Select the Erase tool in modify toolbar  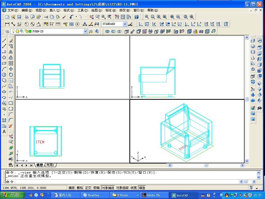11,40
